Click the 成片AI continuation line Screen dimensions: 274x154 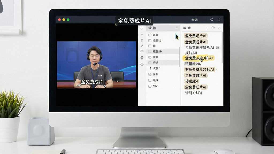pyautogui.click(x=191, y=53)
